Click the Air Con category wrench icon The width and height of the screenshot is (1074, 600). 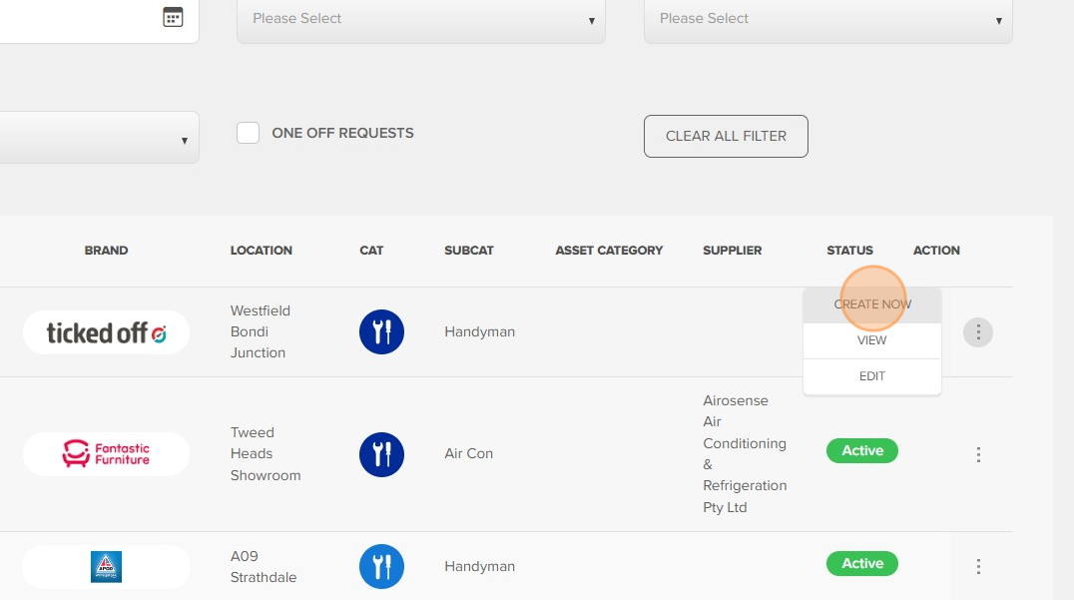click(x=381, y=454)
